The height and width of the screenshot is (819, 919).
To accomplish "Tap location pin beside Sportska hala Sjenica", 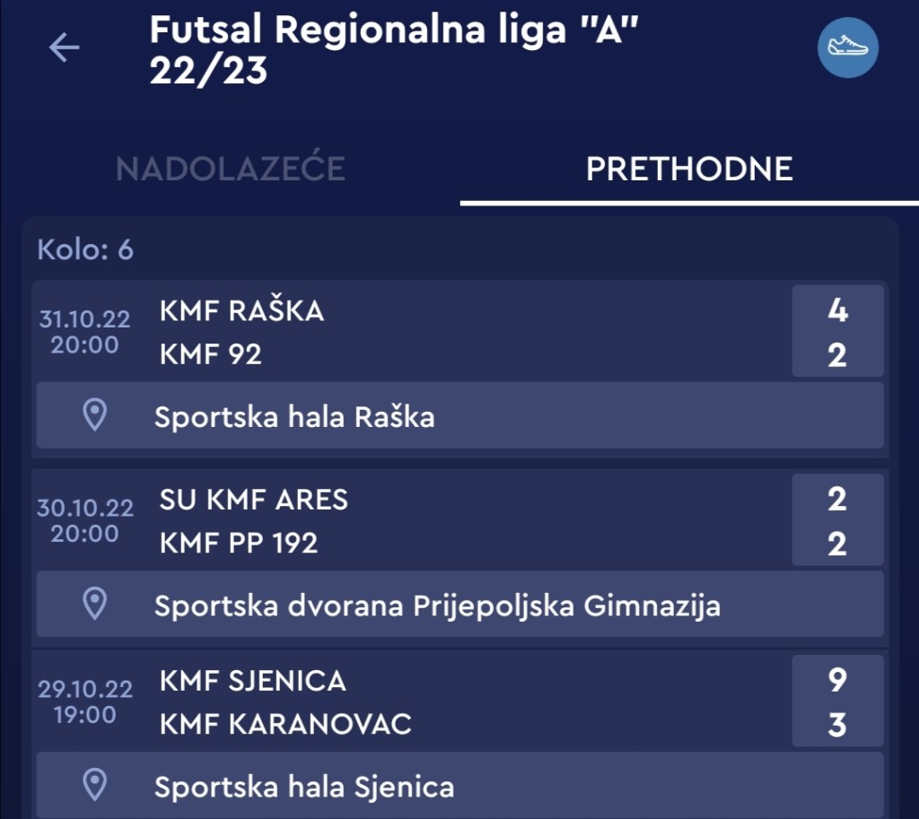I will pos(94,786).
